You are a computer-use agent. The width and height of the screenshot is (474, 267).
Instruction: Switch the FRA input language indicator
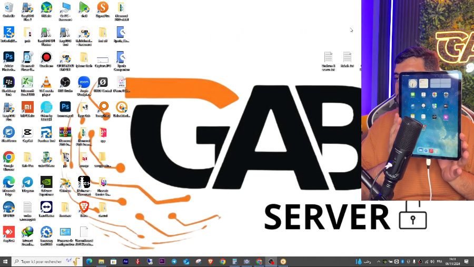(440, 262)
